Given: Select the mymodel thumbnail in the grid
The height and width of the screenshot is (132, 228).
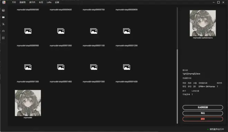Looking at the screenshot, I should click(28, 103).
